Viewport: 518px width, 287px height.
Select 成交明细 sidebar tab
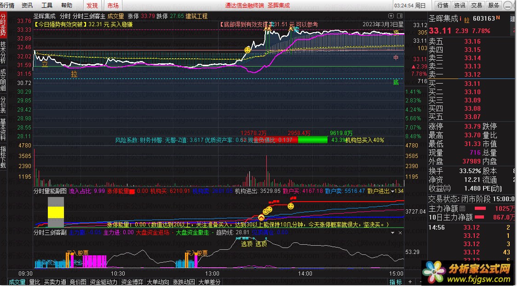(x=3, y=79)
